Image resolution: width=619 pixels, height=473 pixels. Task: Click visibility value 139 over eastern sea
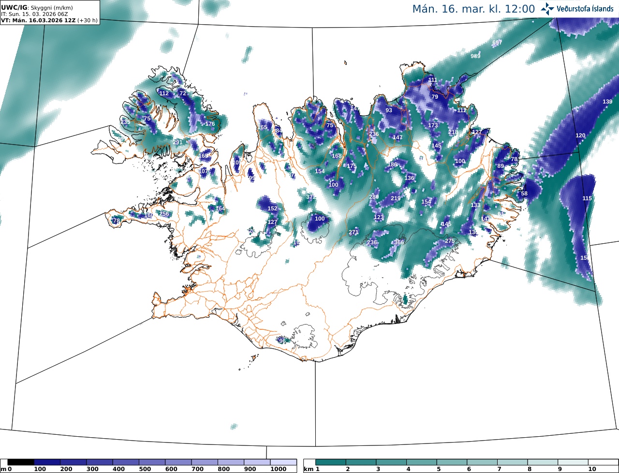pyautogui.click(x=607, y=102)
